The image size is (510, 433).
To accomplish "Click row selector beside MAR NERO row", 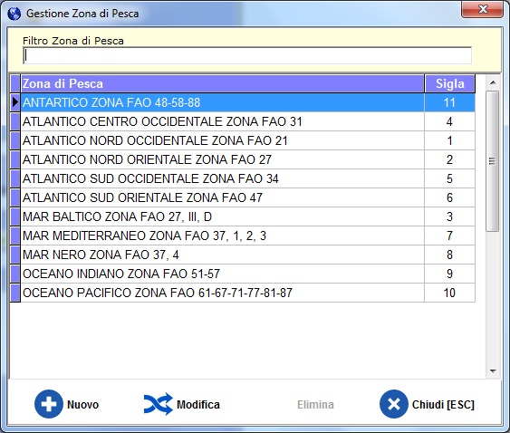I will pos(15,255).
